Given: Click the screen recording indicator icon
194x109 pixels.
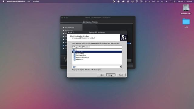Looking at the screenshot, I should click(114, 2).
